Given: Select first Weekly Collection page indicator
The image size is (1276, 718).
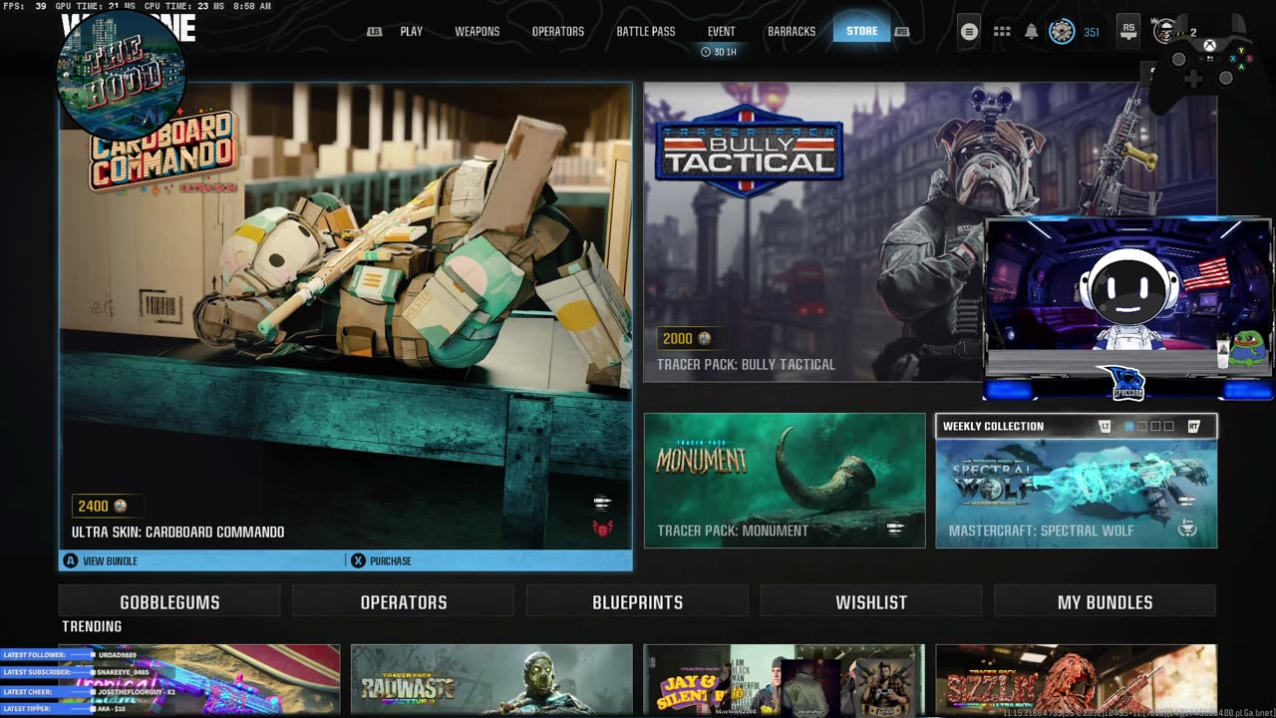Looking at the screenshot, I should (x=1128, y=426).
